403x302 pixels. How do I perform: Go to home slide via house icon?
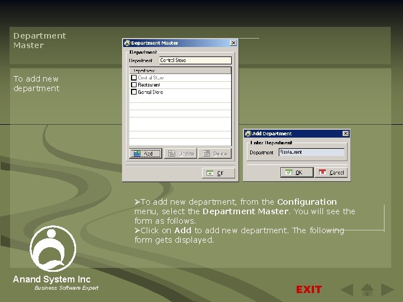coord(367,290)
